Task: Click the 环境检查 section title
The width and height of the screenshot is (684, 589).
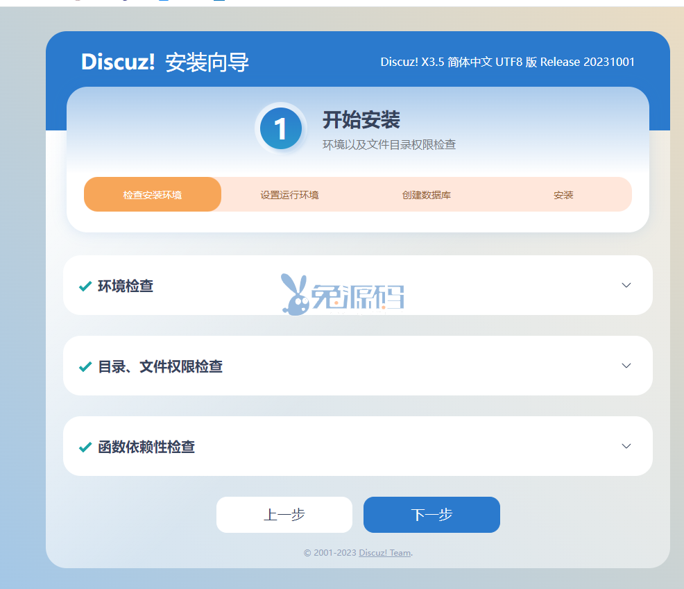Action: [x=126, y=287]
